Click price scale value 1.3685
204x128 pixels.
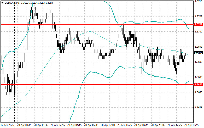click(199, 77)
